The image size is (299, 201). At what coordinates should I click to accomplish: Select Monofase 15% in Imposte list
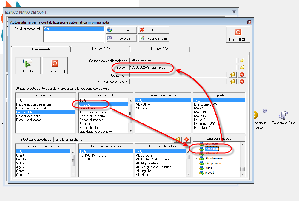click(219, 128)
